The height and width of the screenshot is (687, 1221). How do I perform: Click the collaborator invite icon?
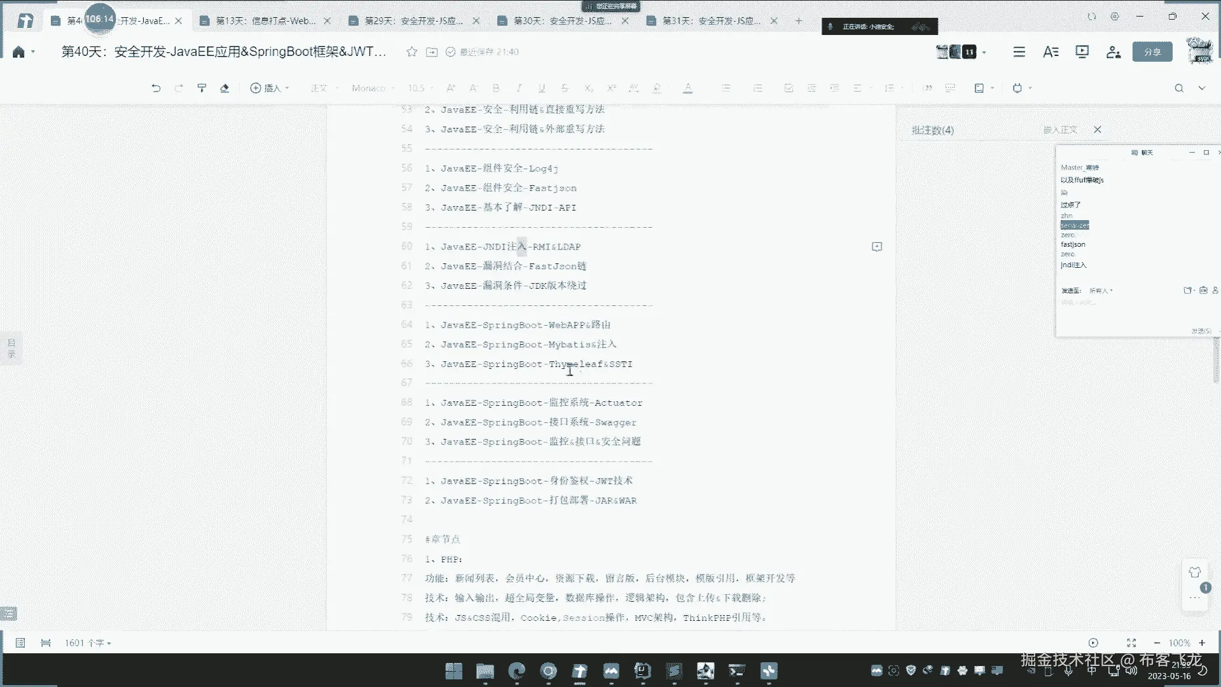(x=1113, y=52)
